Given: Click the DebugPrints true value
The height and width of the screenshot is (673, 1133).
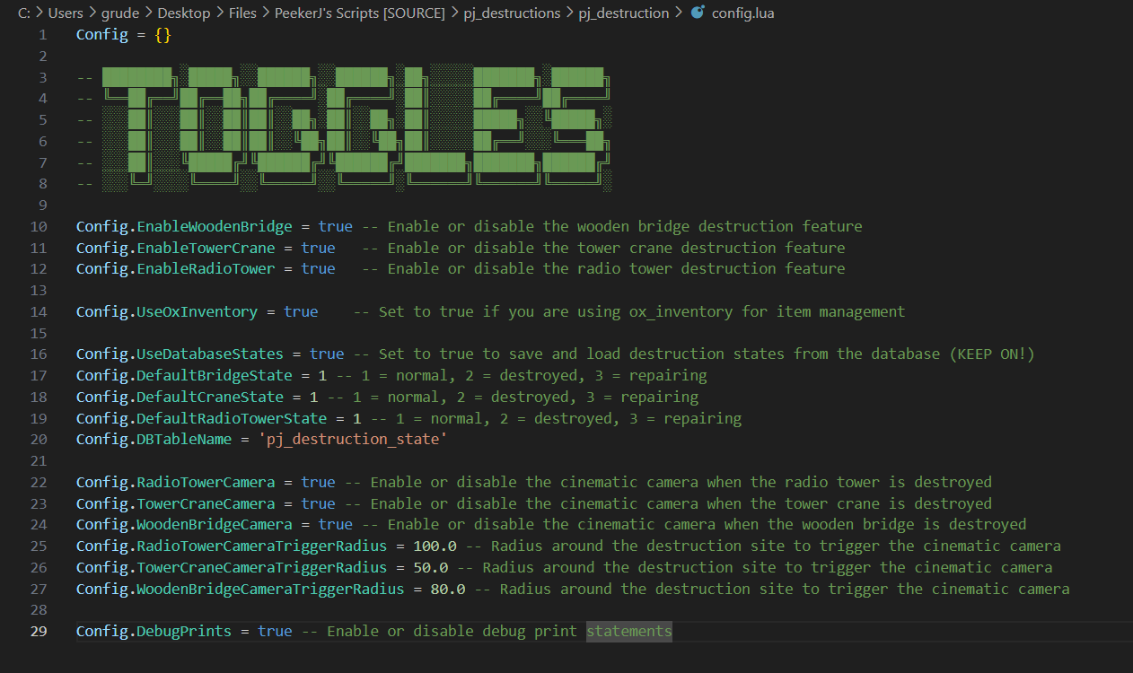Looking at the screenshot, I should point(275,631).
